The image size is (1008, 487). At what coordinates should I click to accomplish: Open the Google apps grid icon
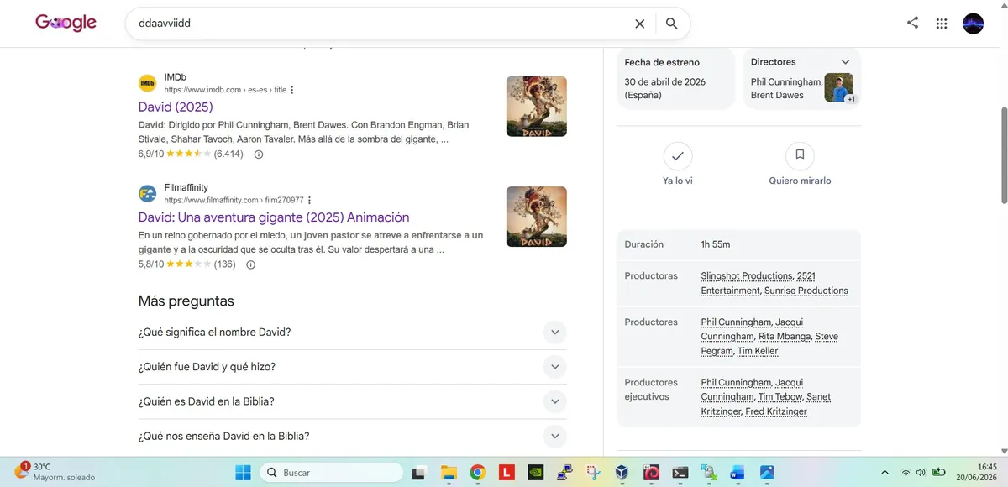point(942,24)
